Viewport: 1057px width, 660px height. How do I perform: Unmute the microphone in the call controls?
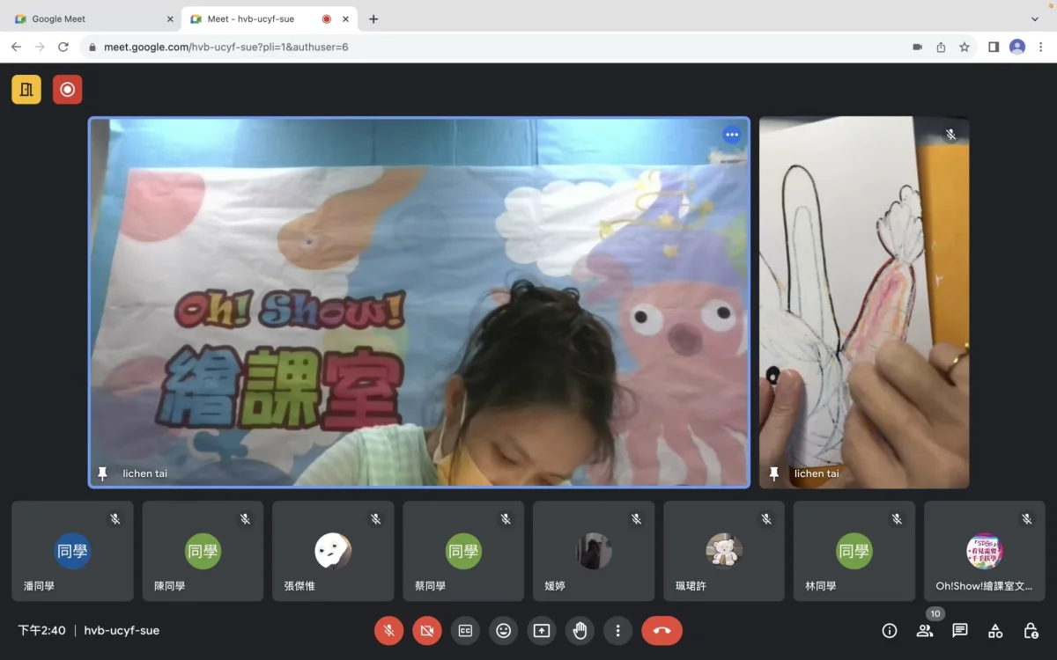pos(388,630)
